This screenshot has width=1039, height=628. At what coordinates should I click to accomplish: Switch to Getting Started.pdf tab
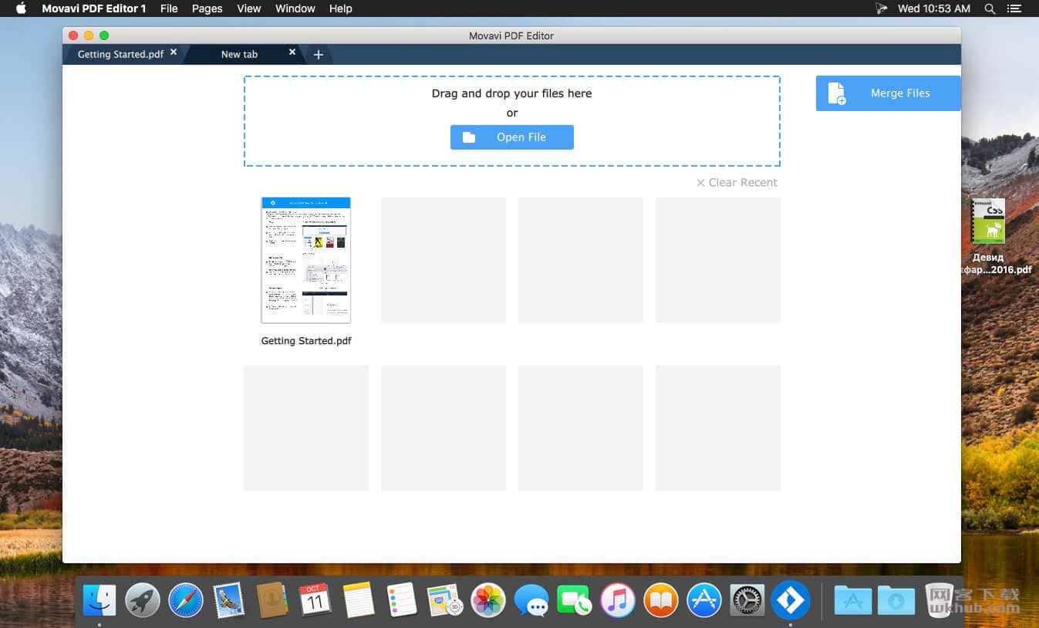click(121, 54)
